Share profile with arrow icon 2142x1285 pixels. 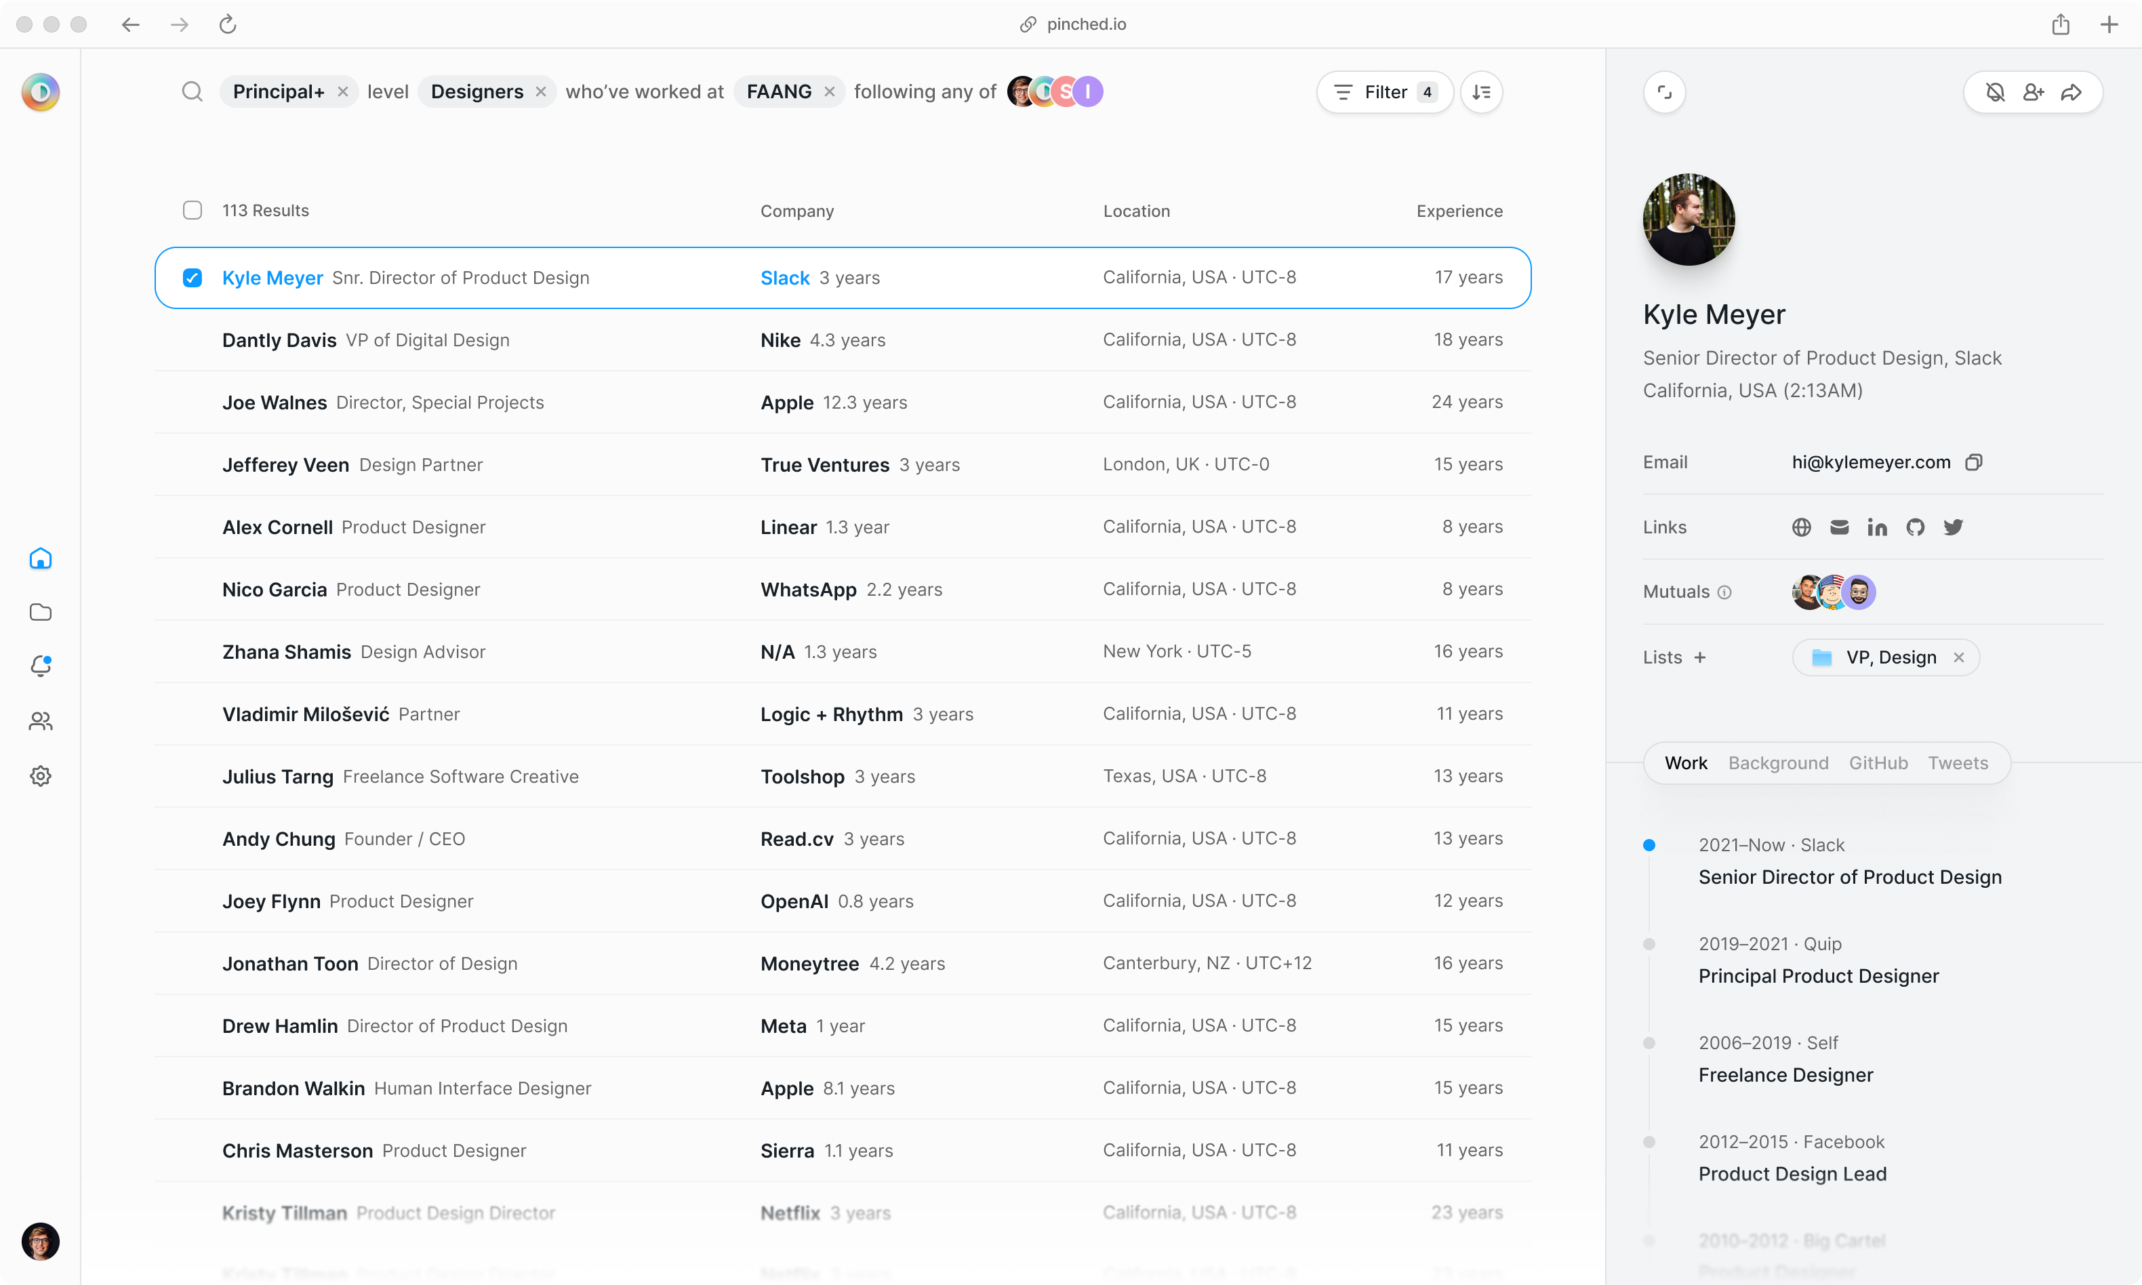[x=2071, y=91]
